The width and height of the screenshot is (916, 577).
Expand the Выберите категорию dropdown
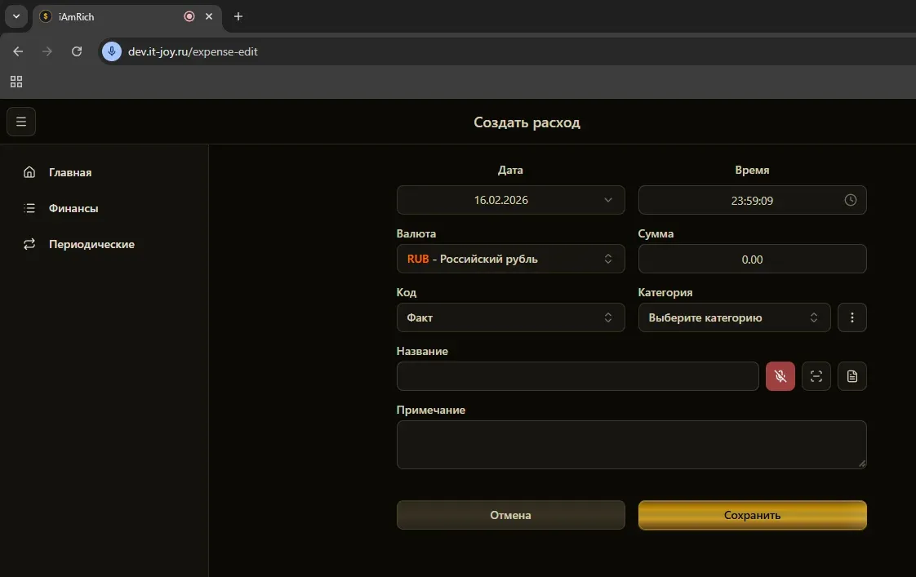(733, 317)
